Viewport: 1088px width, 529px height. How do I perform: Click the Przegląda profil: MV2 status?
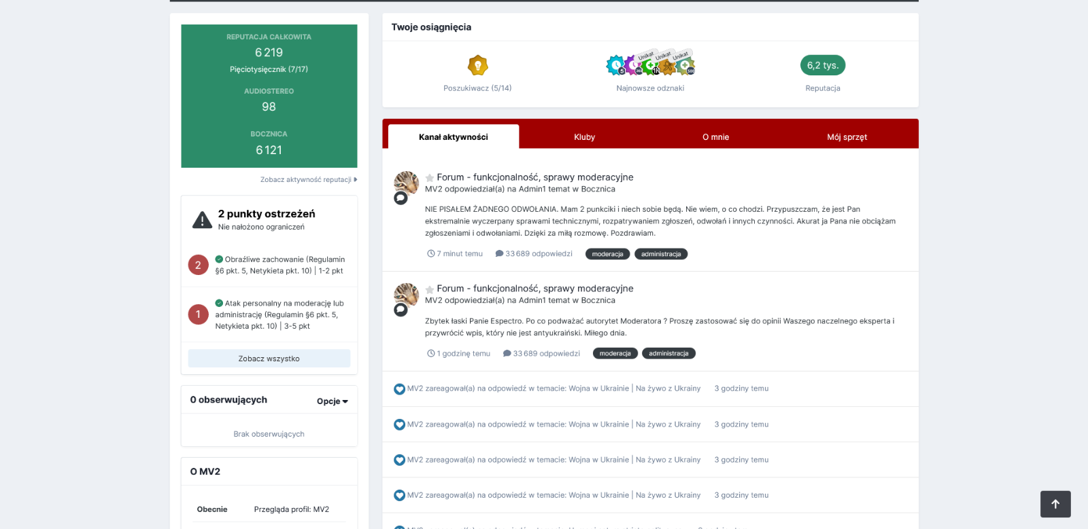coord(291,509)
